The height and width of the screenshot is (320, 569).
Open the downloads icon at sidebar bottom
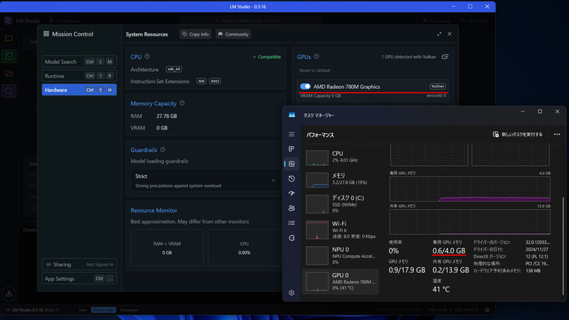[9, 293]
